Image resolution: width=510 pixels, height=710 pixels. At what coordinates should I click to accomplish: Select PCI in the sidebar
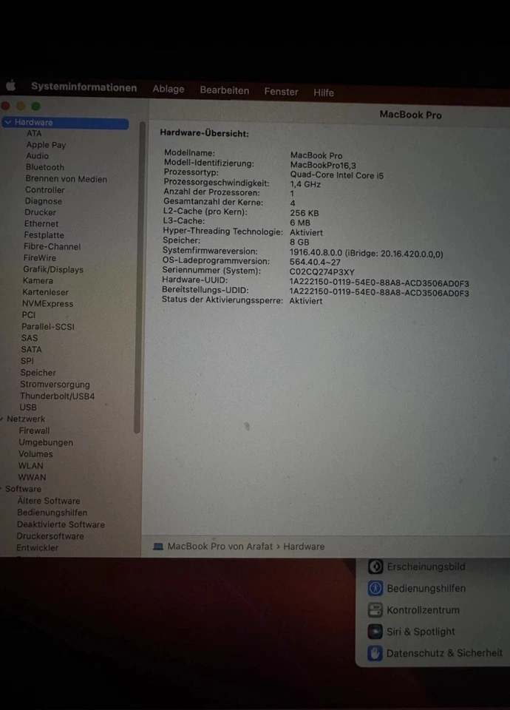(29, 315)
